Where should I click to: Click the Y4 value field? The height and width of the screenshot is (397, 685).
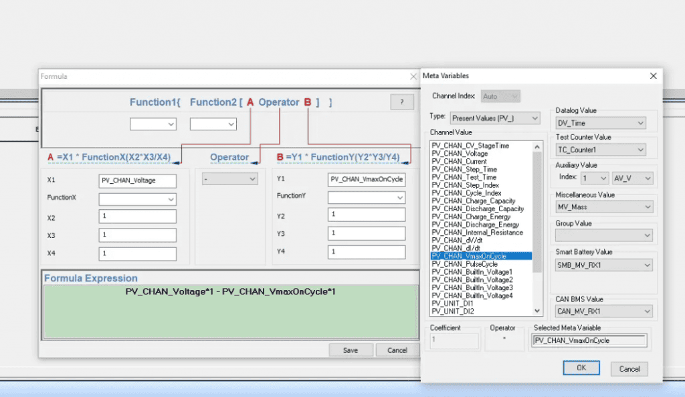367,252
